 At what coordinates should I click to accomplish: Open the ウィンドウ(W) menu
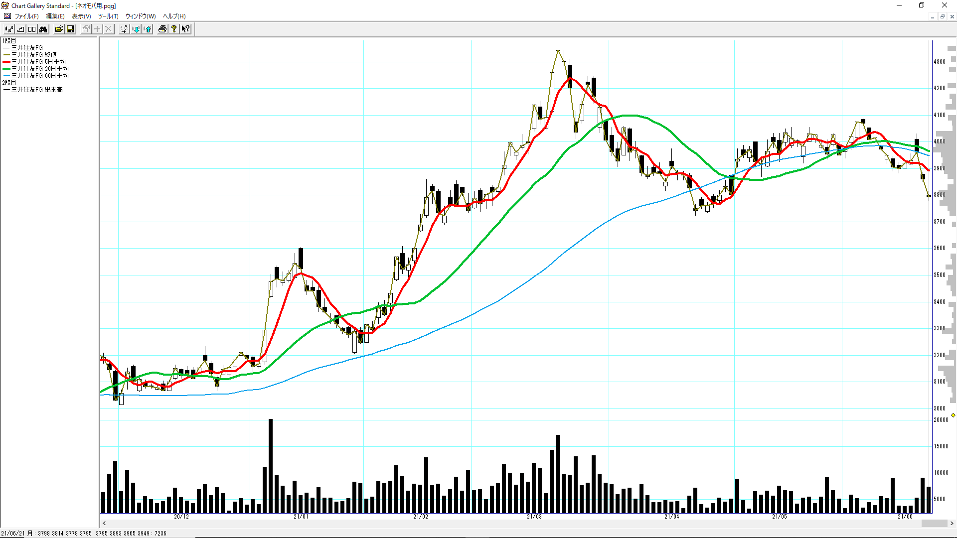[140, 16]
